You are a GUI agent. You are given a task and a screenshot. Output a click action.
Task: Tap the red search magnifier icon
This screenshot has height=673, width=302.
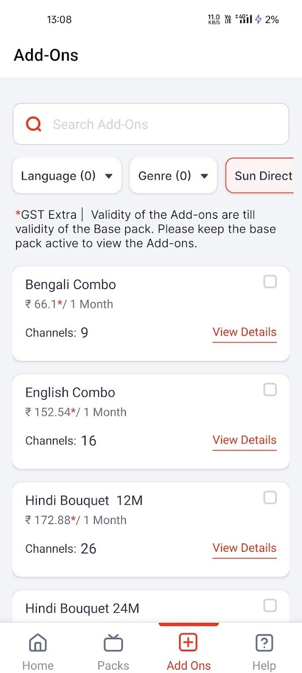click(x=33, y=124)
